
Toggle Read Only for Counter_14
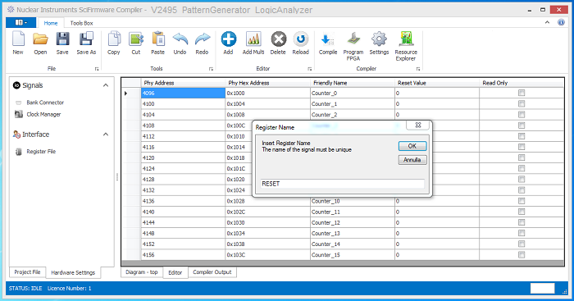522,244
